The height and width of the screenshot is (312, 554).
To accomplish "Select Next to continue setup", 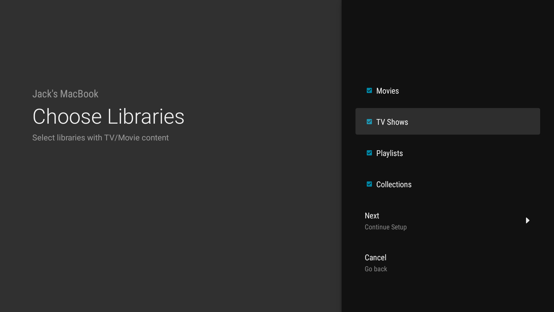I will pos(448,221).
